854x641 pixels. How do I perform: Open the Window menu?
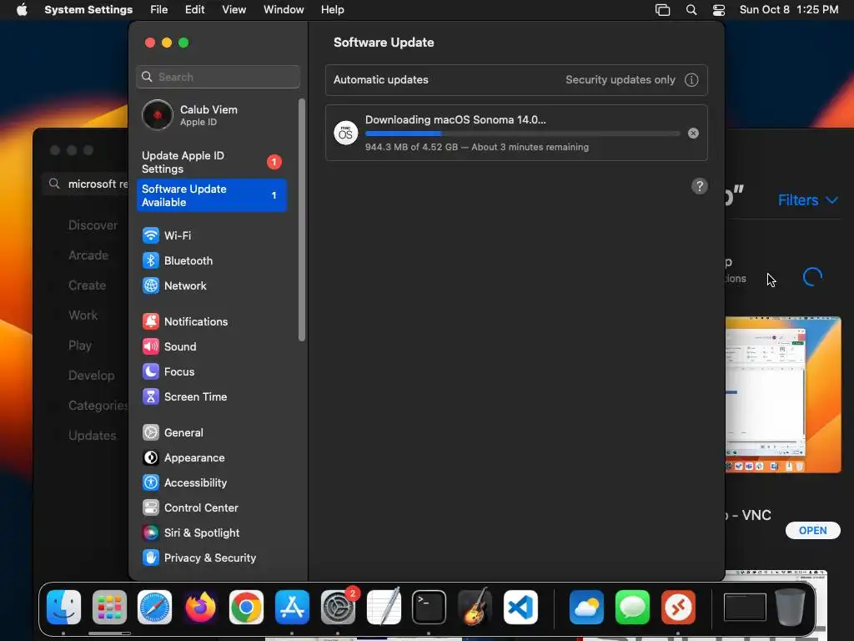pyautogui.click(x=284, y=10)
